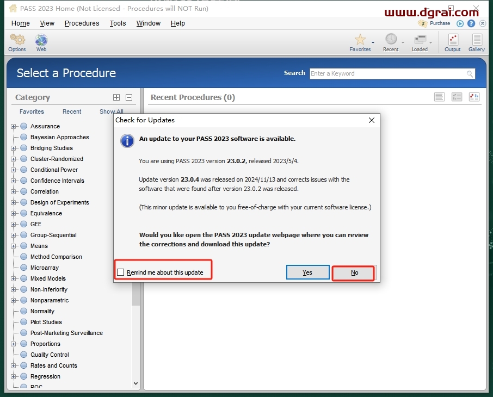
Task: Click the Loaded procedures icon
Action: click(420, 40)
